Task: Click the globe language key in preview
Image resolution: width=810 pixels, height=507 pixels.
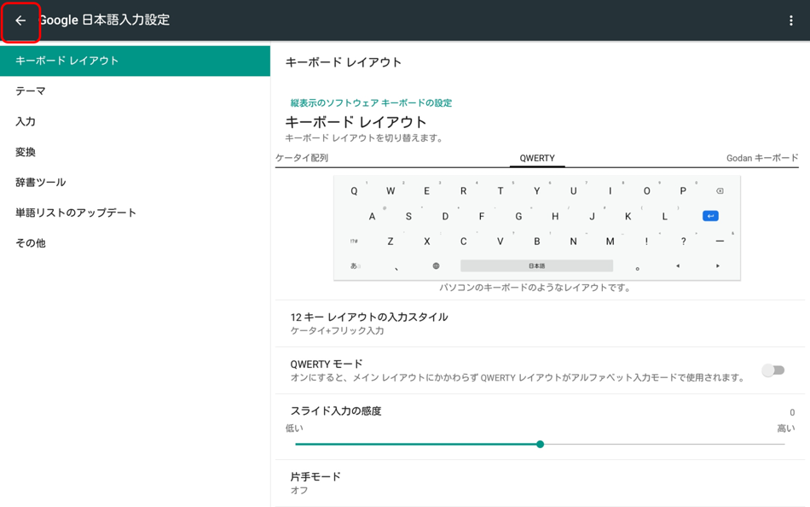Action: click(x=436, y=266)
